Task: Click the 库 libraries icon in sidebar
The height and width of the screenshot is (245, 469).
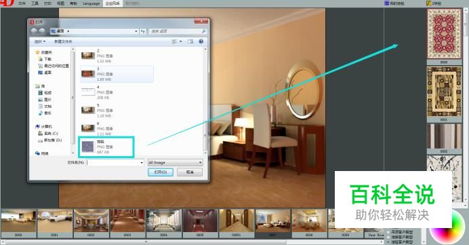Action: tap(37, 86)
